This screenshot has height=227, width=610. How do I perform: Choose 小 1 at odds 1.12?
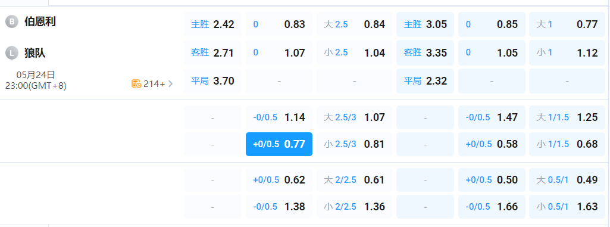click(x=567, y=52)
